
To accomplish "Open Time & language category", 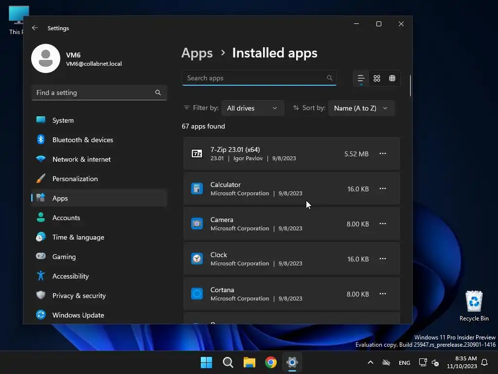I will (x=99, y=237).
